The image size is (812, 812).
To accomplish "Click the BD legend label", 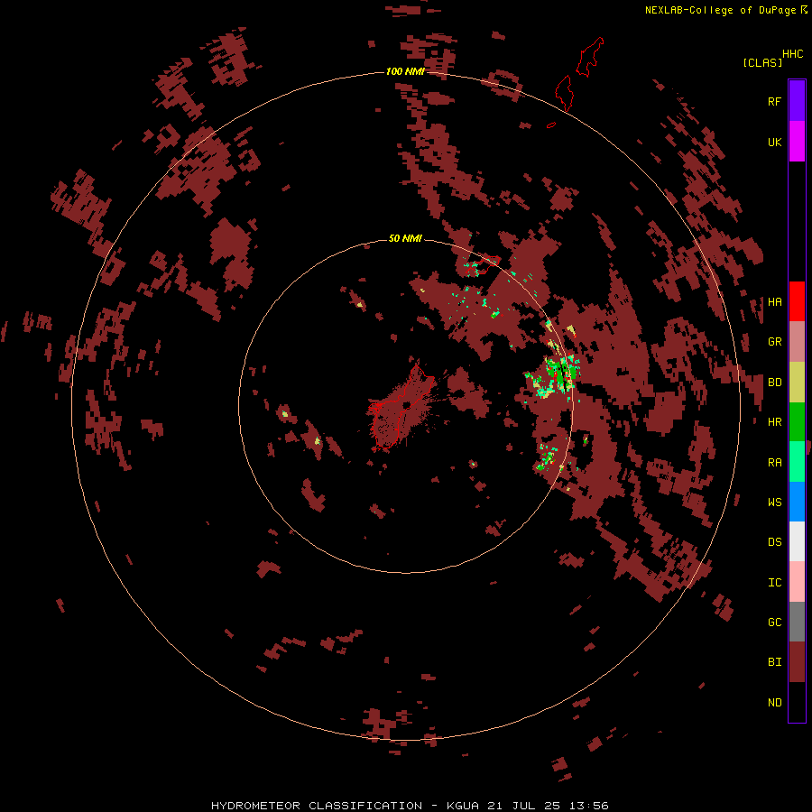I will click(x=774, y=383).
